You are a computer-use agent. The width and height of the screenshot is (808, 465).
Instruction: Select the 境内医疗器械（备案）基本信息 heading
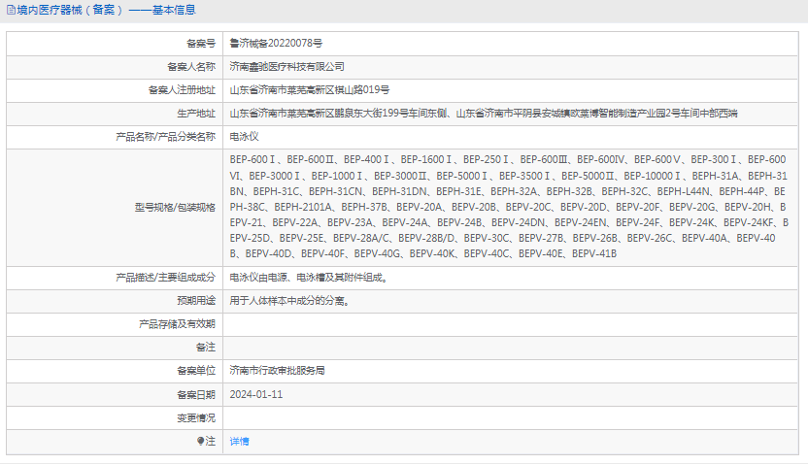point(106,10)
